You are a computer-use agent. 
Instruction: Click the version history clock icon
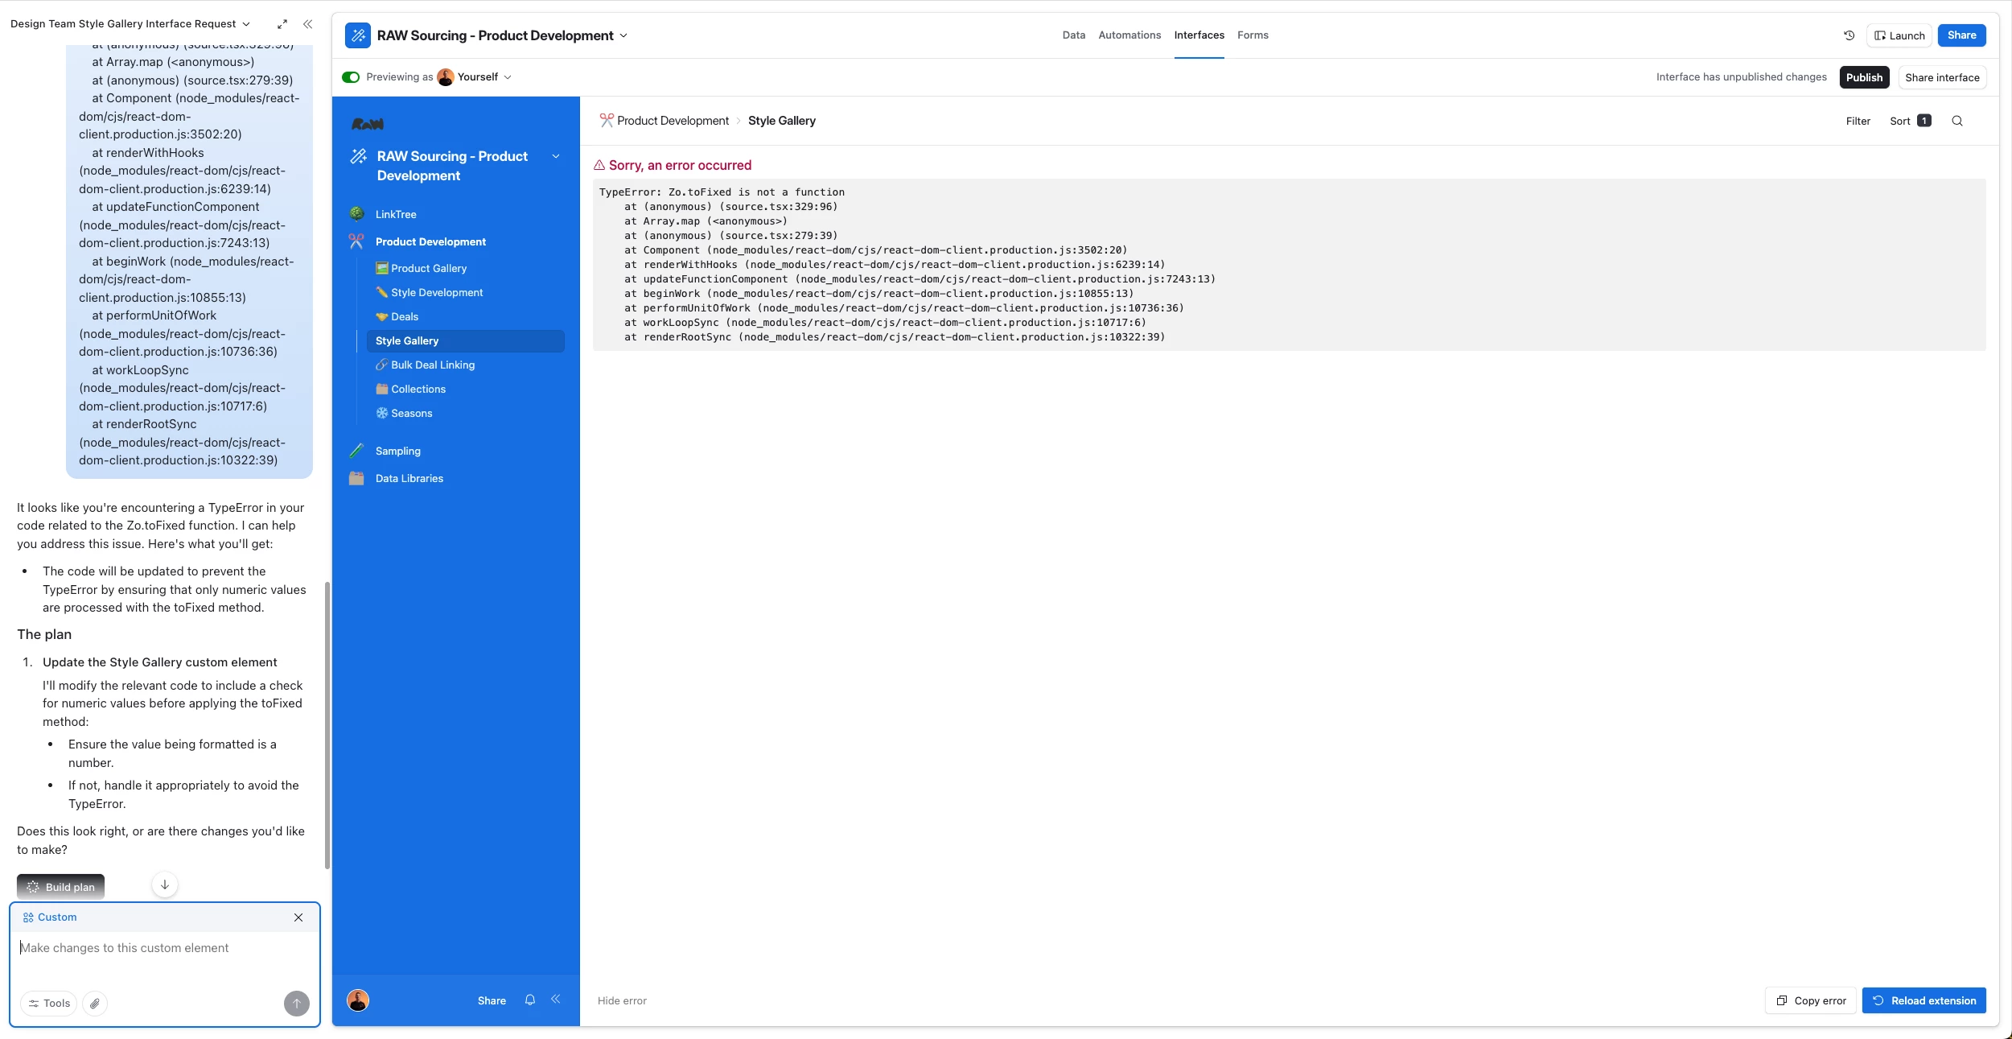point(1849,35)
